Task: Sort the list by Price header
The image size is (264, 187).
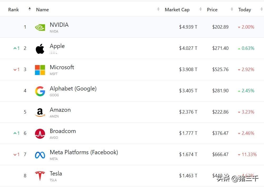Action: (212, 10)
